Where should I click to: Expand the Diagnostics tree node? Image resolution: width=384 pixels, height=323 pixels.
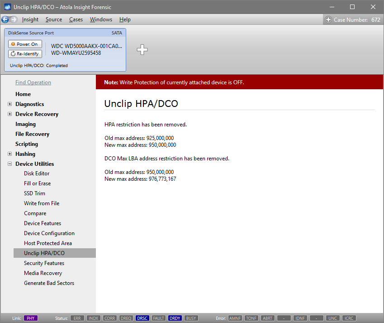[10, 104]
